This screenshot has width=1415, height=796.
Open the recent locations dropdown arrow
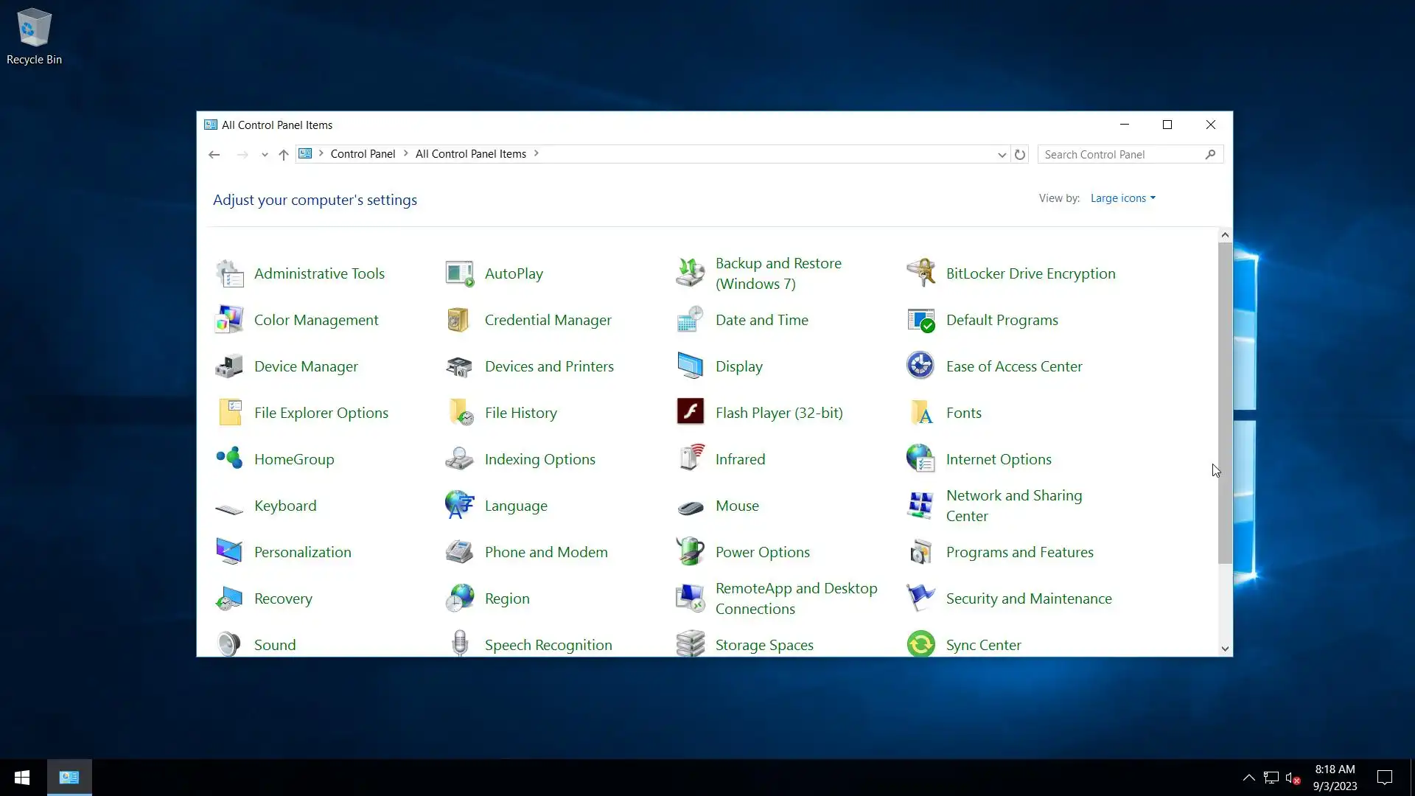click(x=265, y=155)
